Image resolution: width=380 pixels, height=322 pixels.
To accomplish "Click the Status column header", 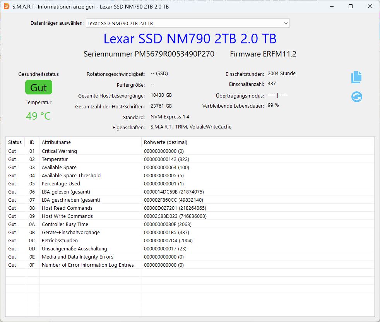I will (15, 142).
